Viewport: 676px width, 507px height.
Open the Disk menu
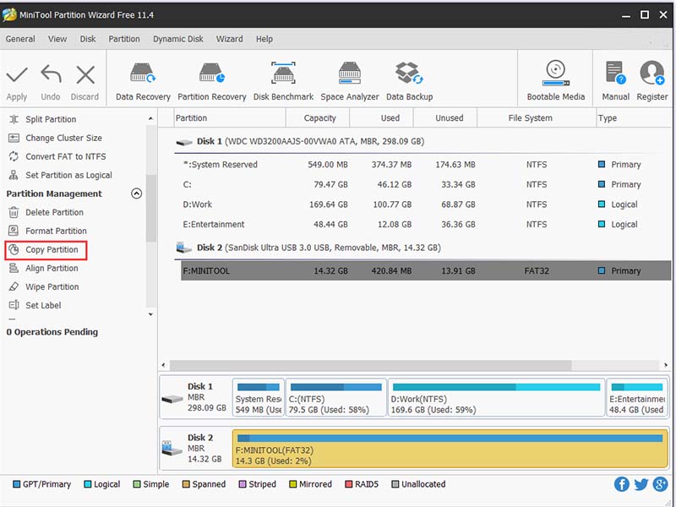[88, 39]
